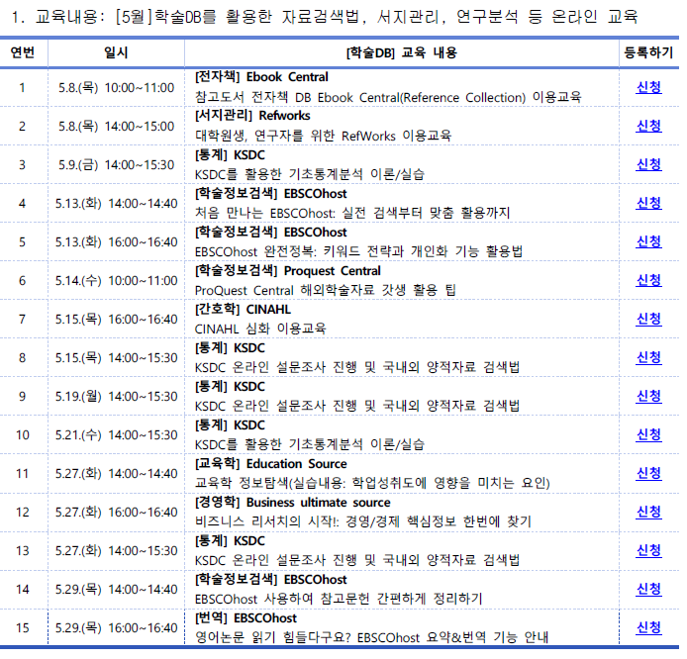Open 신청 link for row 8 KSDC 5.15.(목)
This screenshot has width=687, height=659.
pos(648,357)
